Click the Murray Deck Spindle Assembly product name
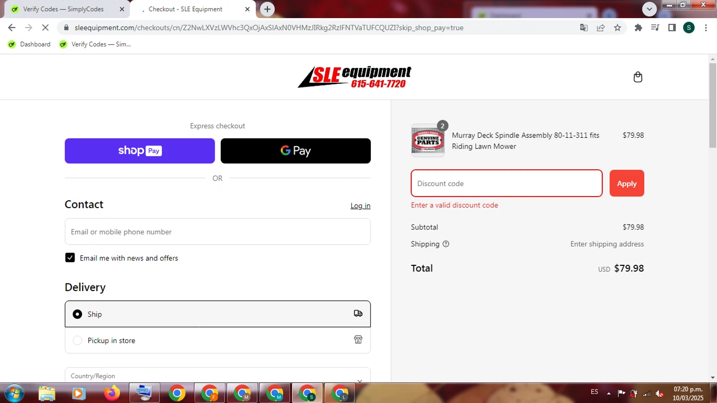Screen dimensions: 717x403 point(525,141)
